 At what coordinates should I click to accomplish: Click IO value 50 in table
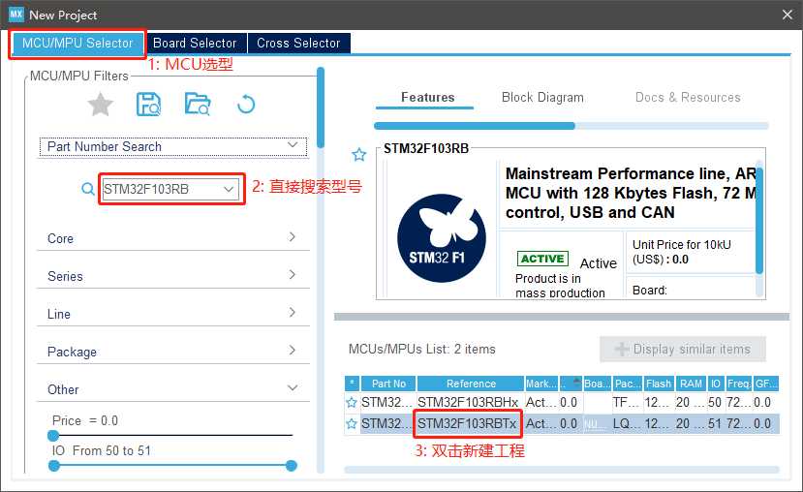(715, 402)
